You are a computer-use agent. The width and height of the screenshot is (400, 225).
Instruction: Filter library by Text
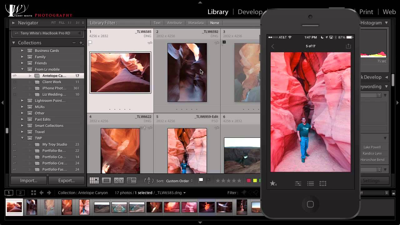pyautogui.click(x=157, y=23)
